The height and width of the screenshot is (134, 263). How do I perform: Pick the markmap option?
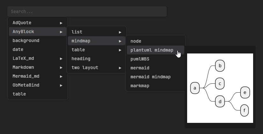[140, 86]
